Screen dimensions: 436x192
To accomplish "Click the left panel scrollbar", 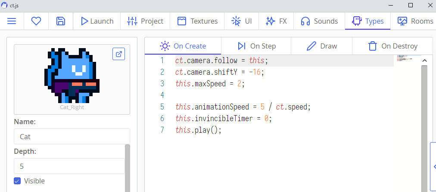I will click(128, 168).
